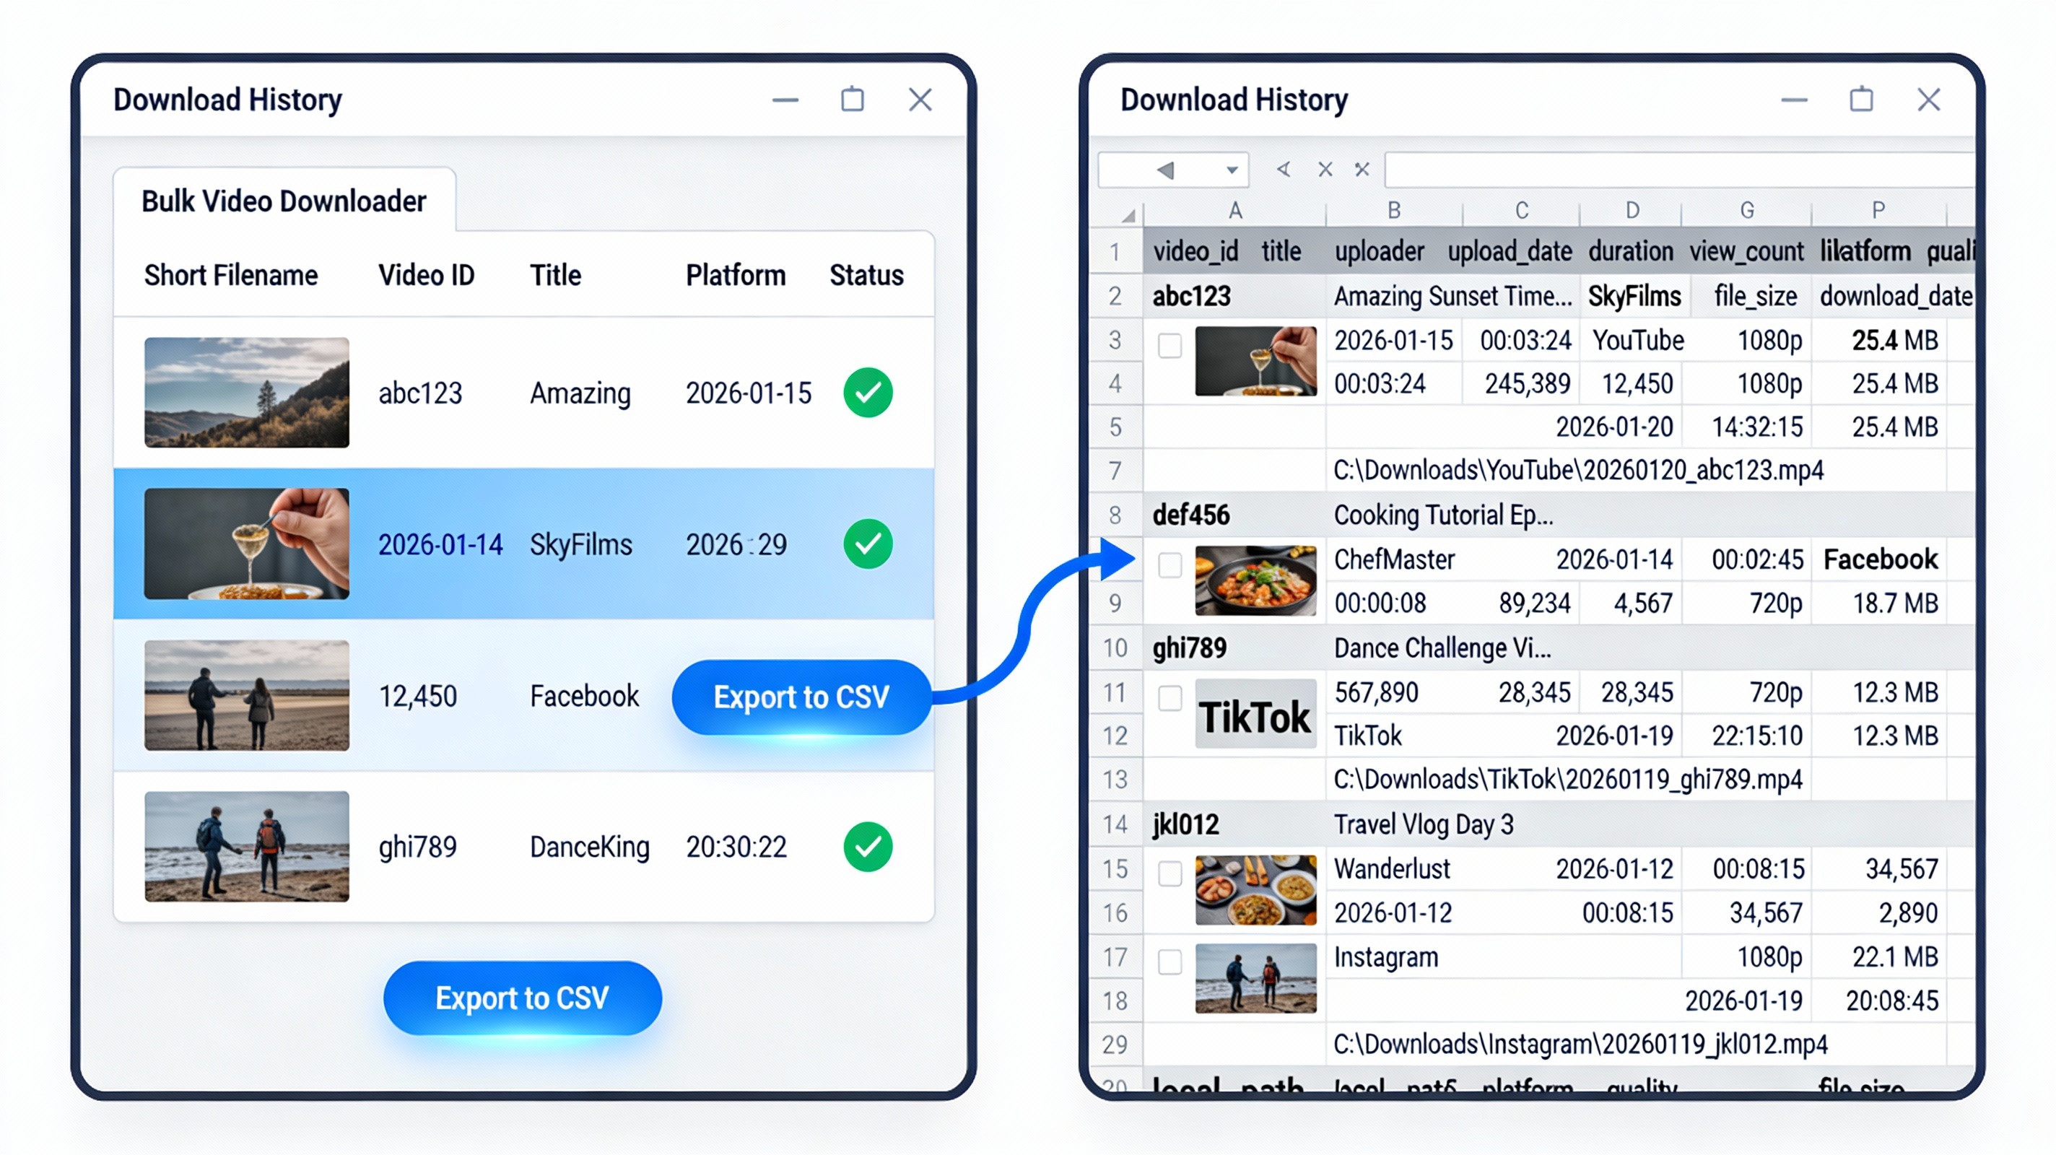Select the cocktail glass thumbnail in left window
This screenshot has height=1155, width=2056.
247,544
